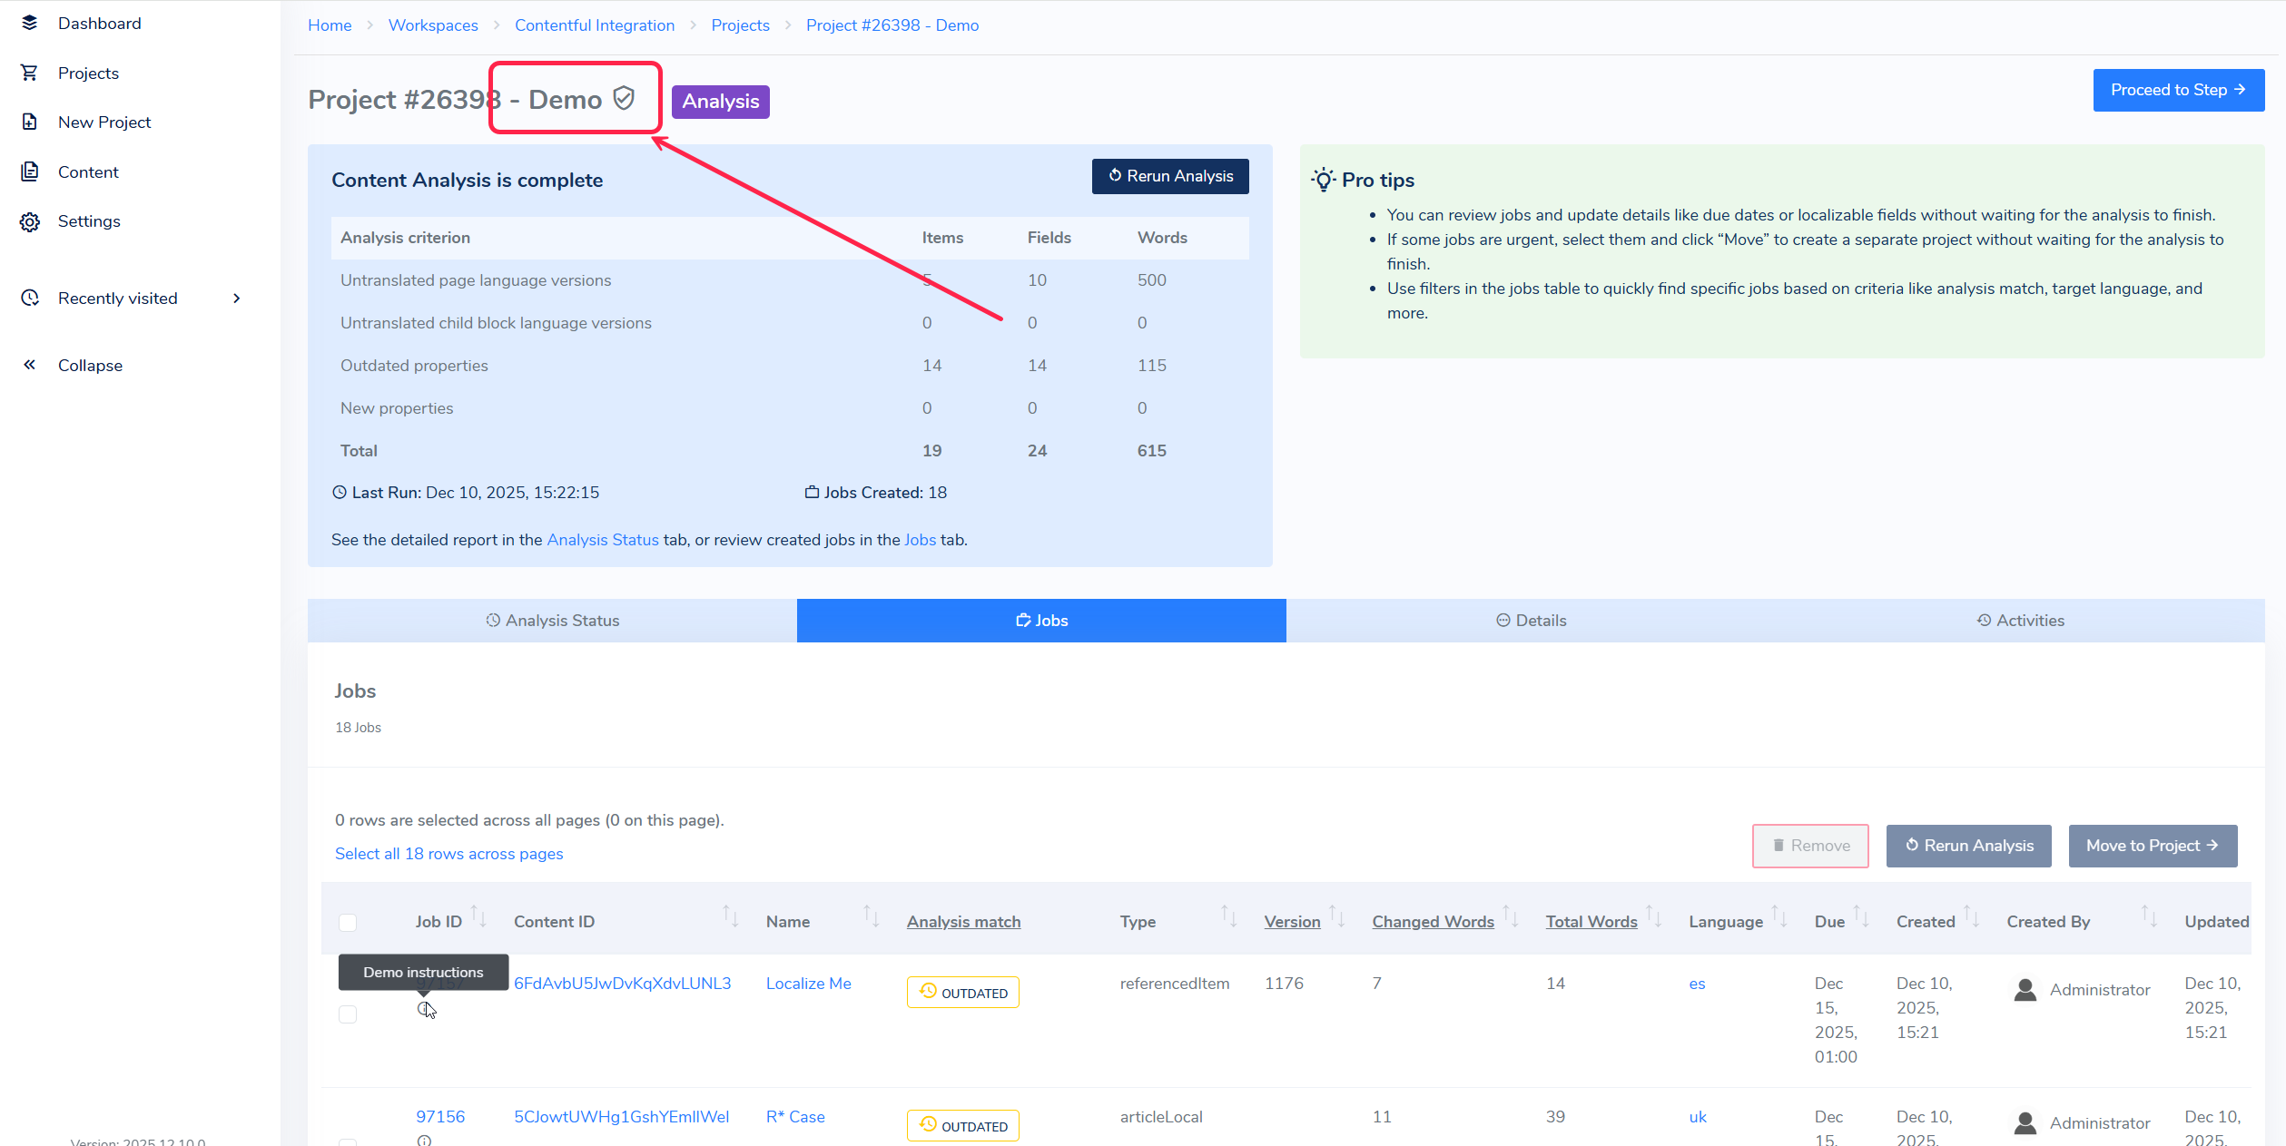
Task: Click the Content document icon
Action: [x=30, y=171]
